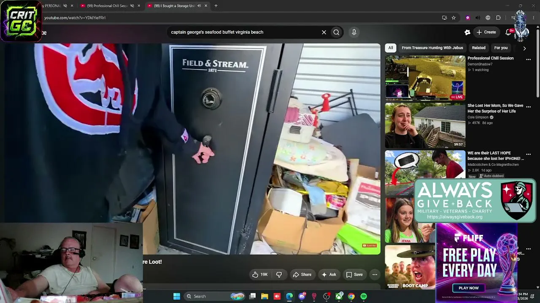The width and height of the screenshot is (540, 303).
Task: Click the speaker extension icon in the toolbar
Action: point(478,18)
